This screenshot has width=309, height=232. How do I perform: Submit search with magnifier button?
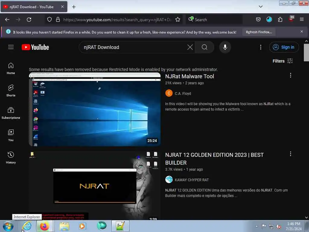[205, 47]
